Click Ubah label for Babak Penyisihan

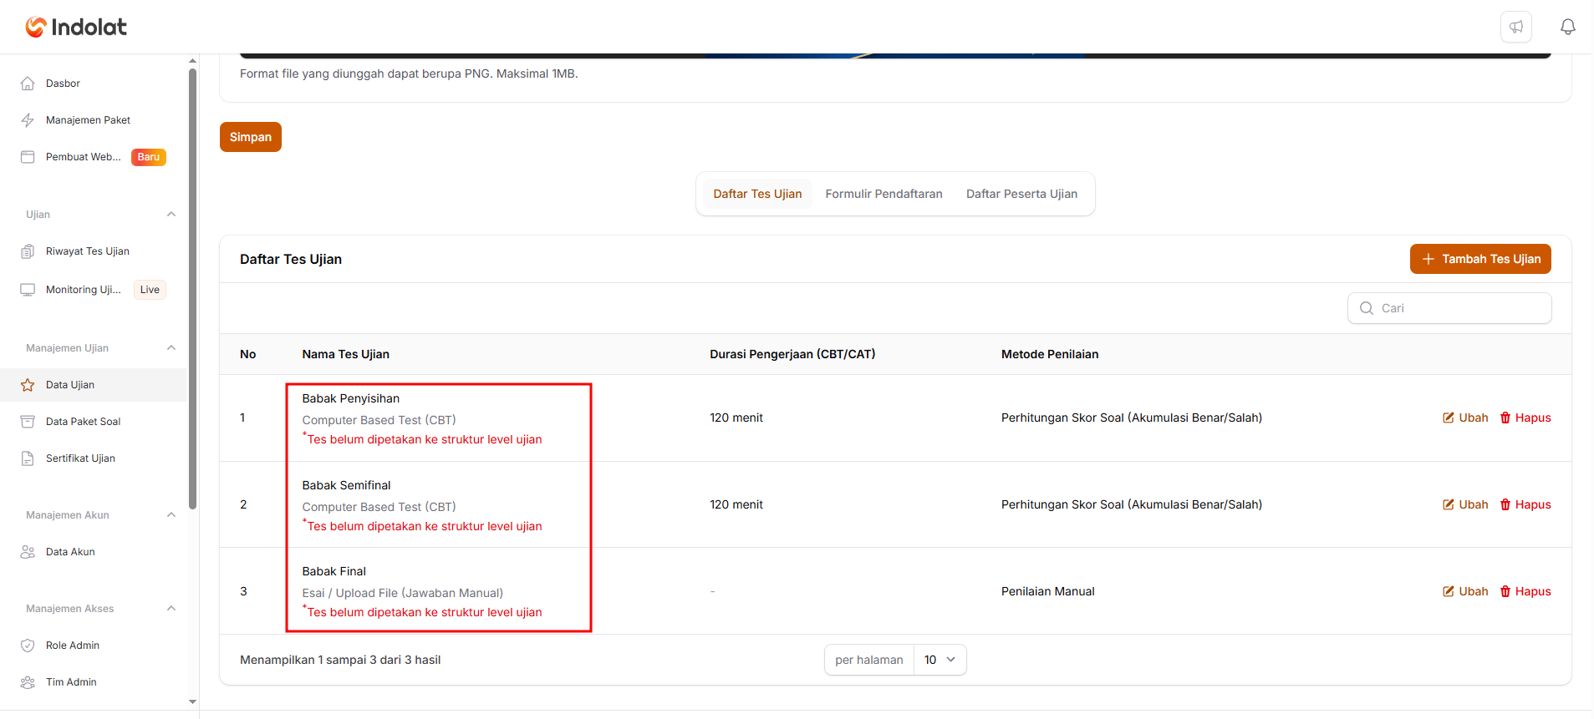[1474, 418]
